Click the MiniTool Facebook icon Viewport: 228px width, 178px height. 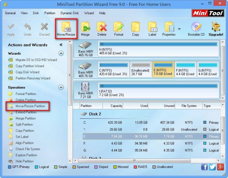205,167
